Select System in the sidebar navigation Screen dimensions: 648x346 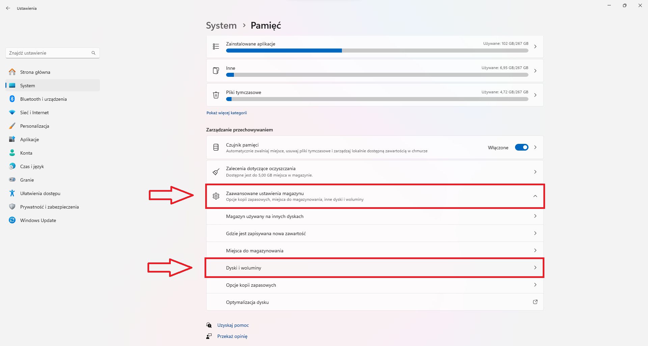[x=29, y=85]
